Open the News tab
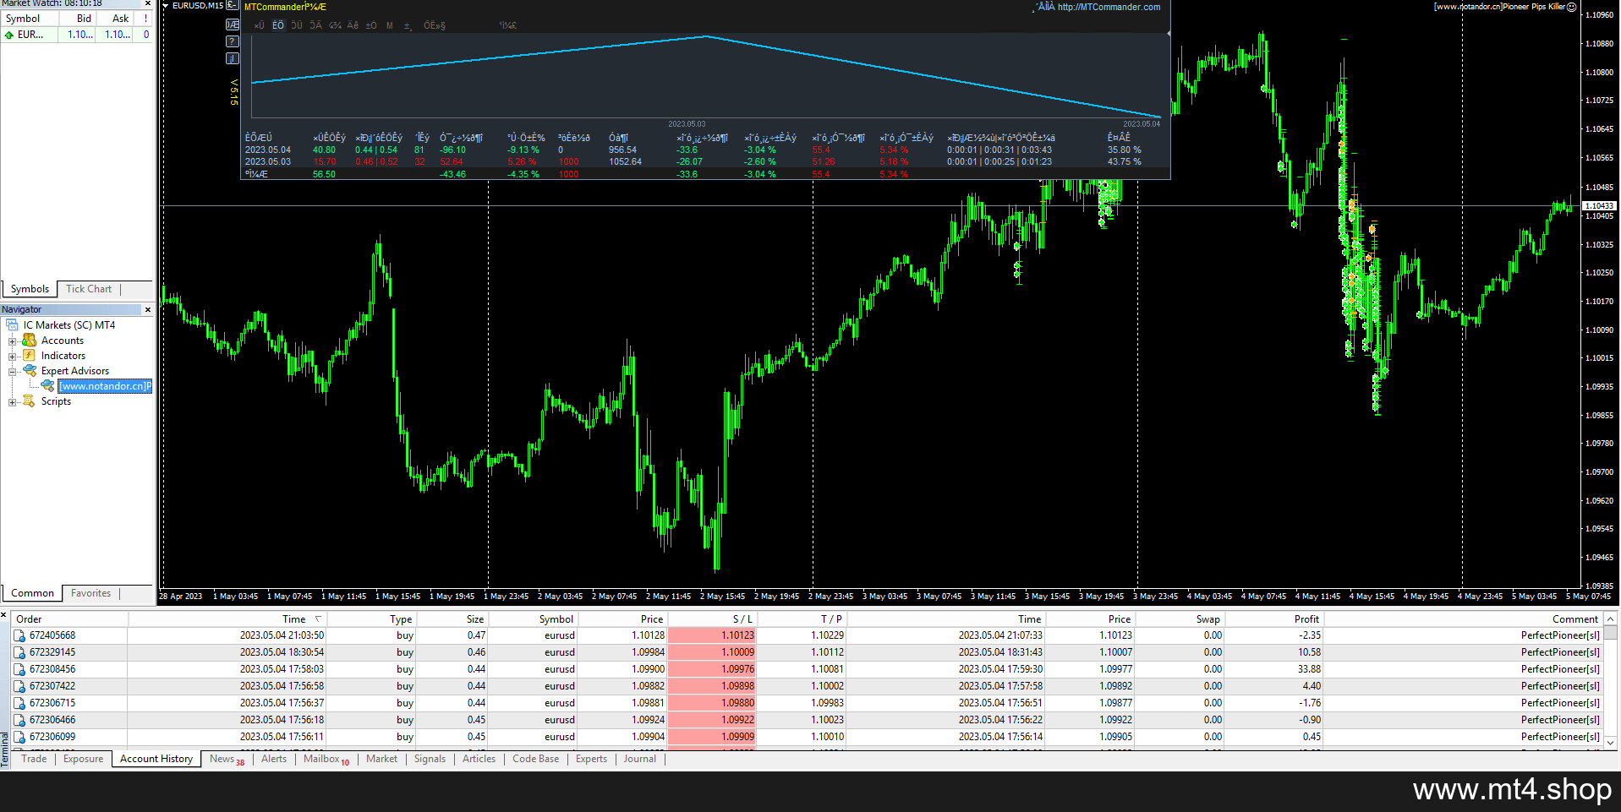 tap(227, 759)
